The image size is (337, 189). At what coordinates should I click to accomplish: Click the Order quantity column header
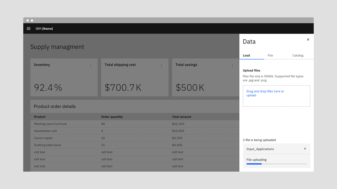(x=112, y=117)
